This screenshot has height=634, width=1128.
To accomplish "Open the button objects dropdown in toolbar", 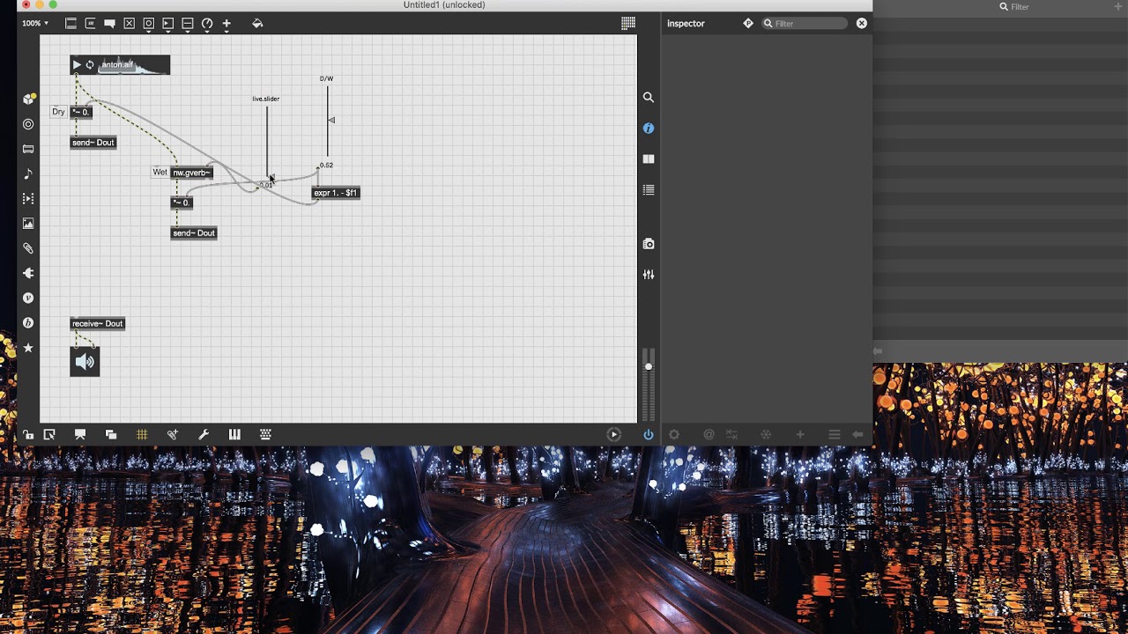I will click(x=148, y=24).
